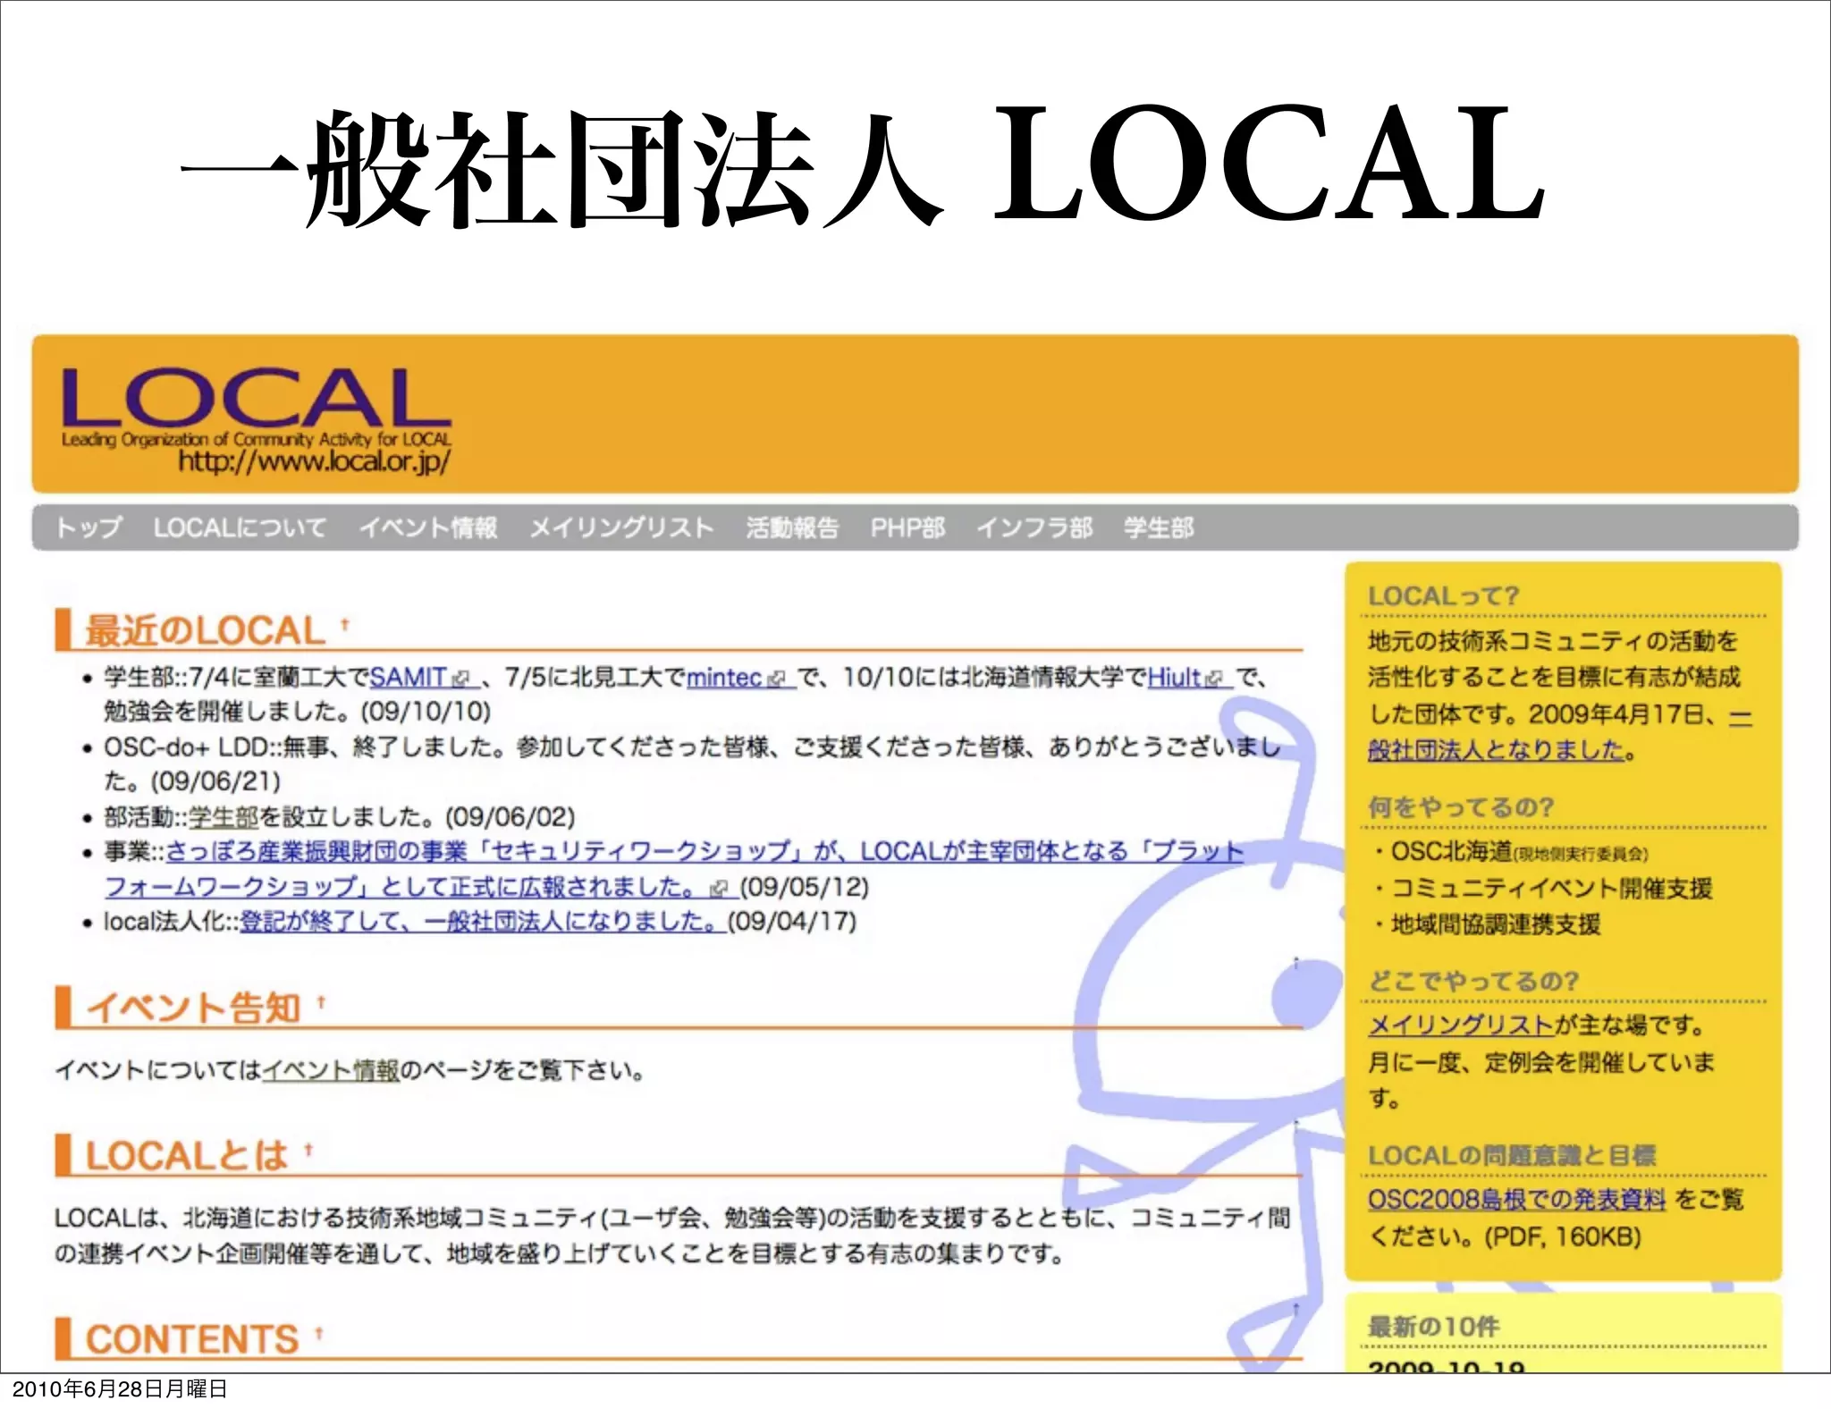Click the LOCALって? sidebar heading

pos(1443,596)
